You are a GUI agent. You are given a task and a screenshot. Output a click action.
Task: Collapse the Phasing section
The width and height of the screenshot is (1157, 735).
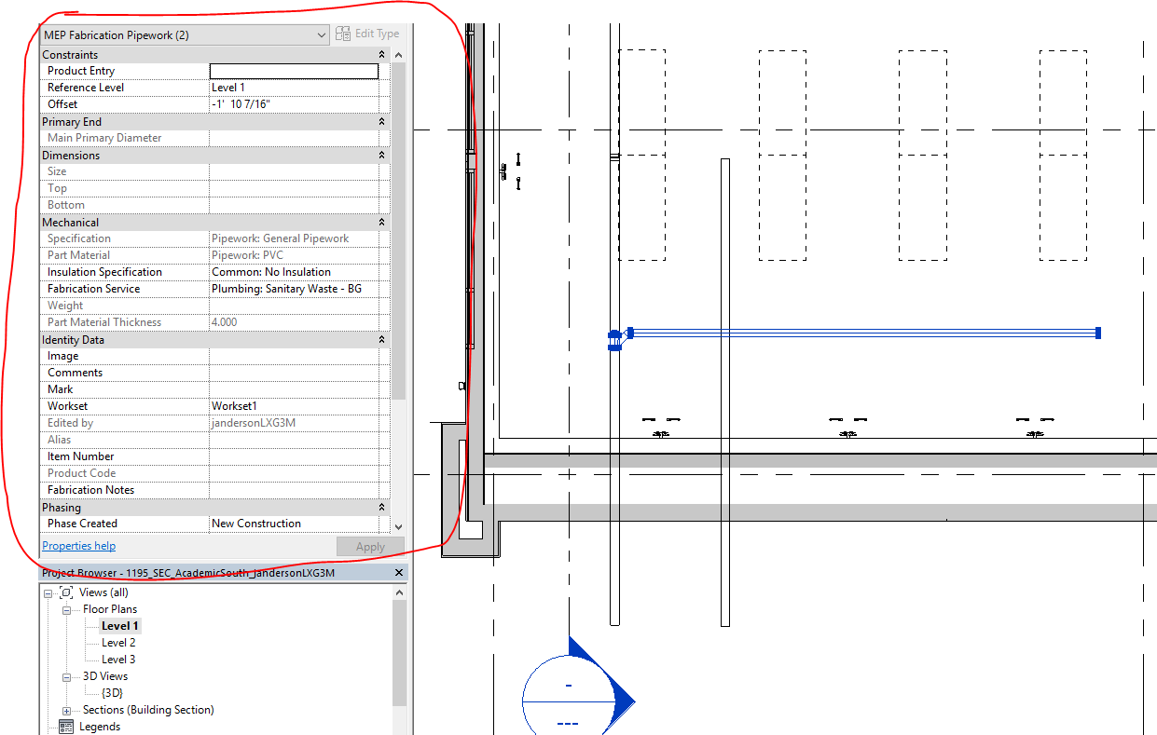(x=380, y=506)
